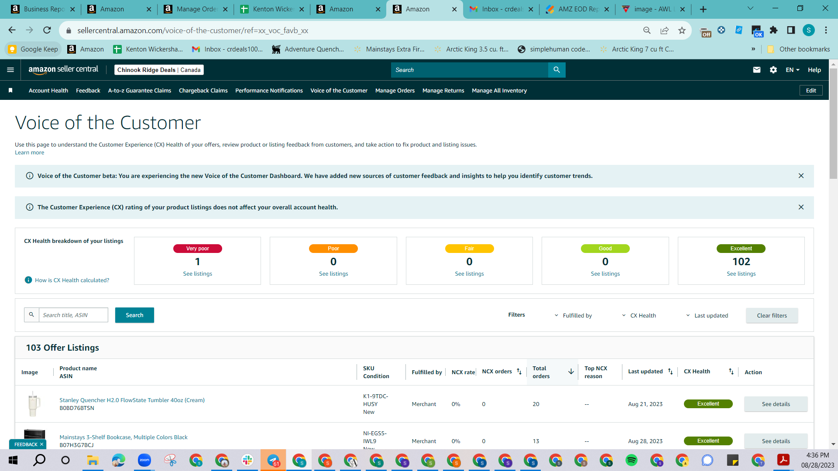Click the bookmark flag icon in nav bar
Screen dimensions: 838x471
(x=10, y=90)
